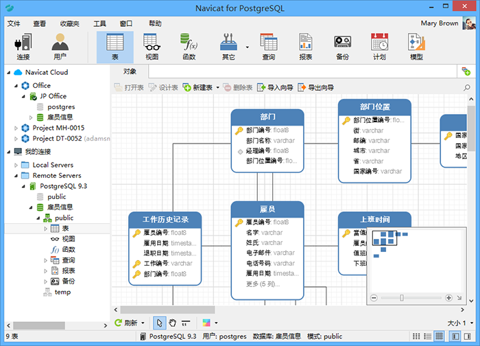Collapse the Navicat Cloud tree node
Screen dimensions: 480x346
pos(8,73)
